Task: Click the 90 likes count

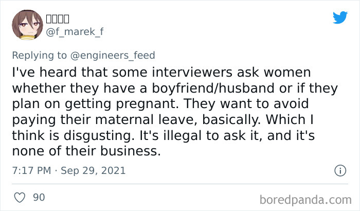Action: [x=39, y=197]
